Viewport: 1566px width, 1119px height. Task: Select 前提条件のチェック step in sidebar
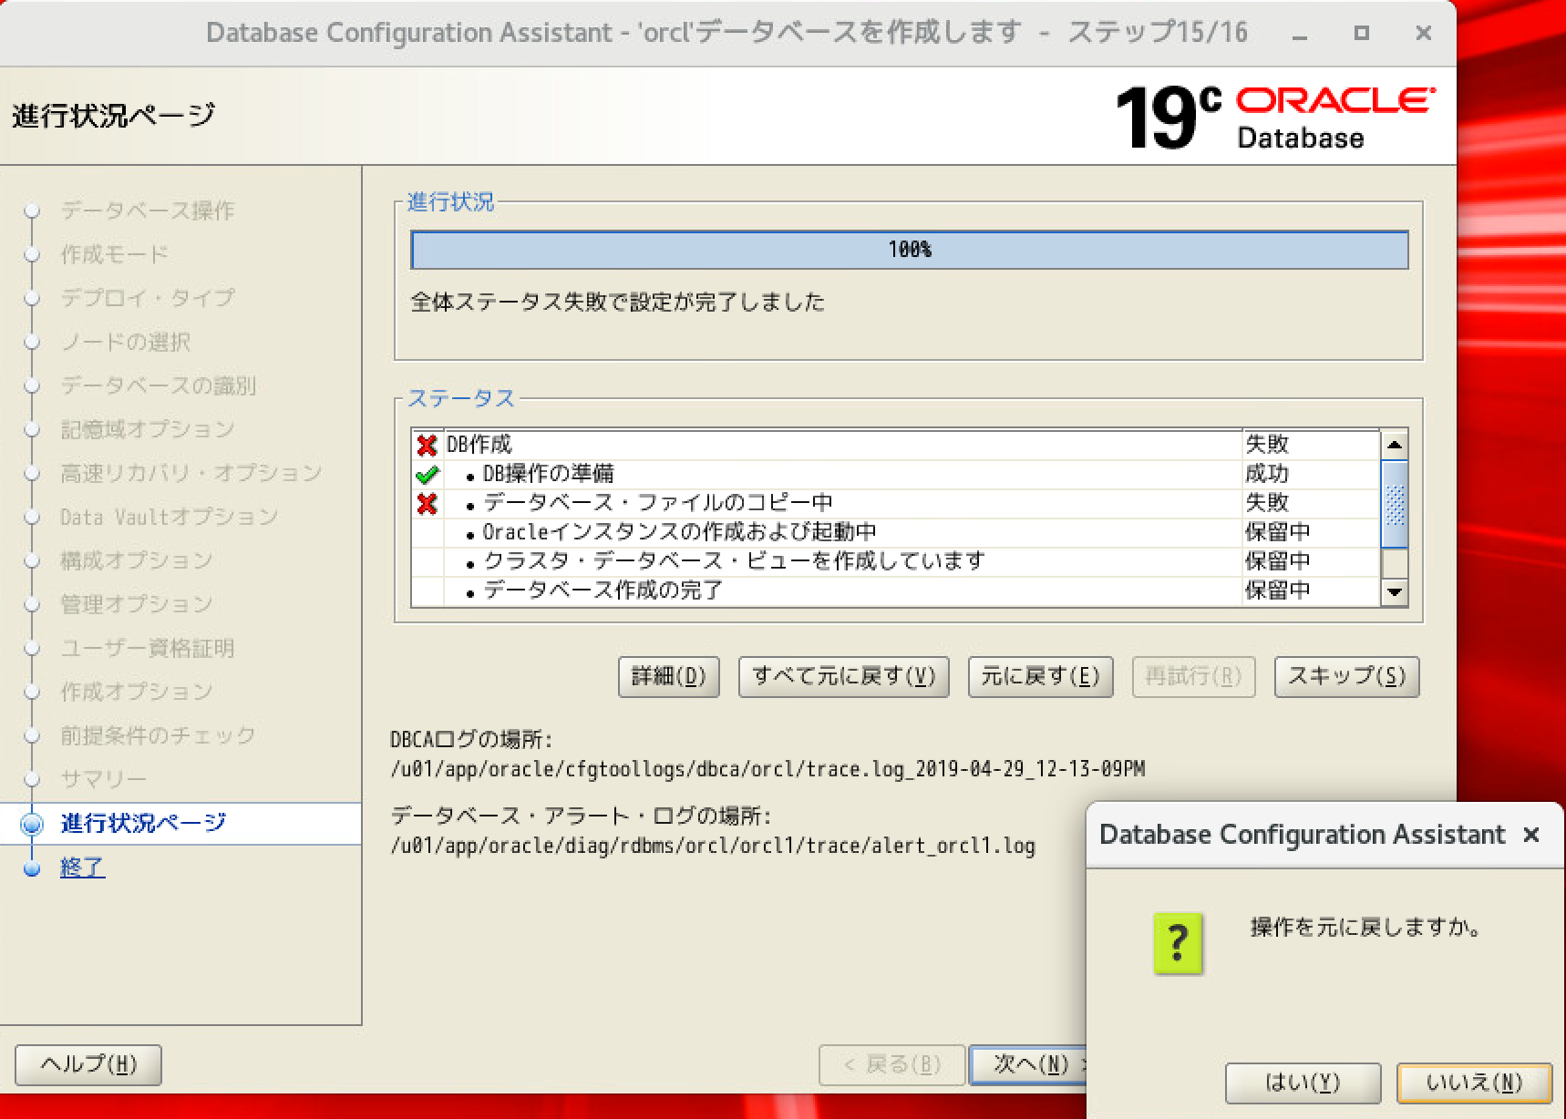point(159,735)
